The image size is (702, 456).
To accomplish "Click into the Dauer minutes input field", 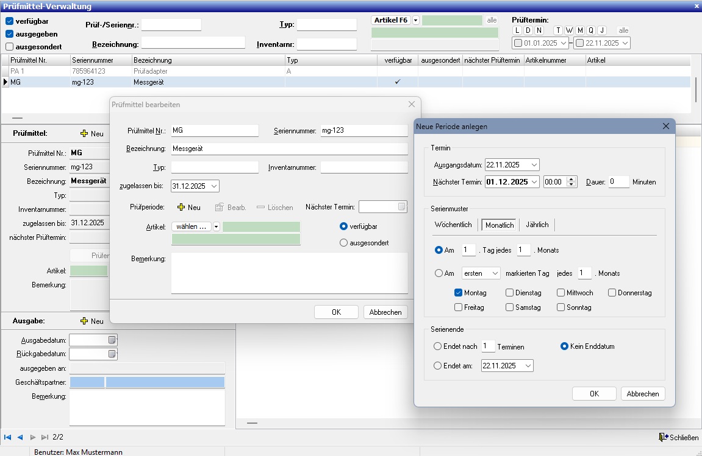I will 618,181.
